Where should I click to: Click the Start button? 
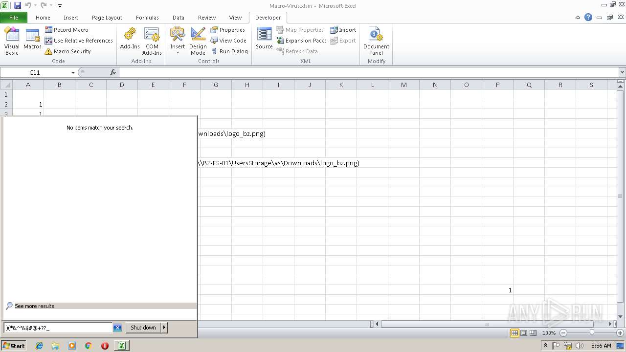(x=14, y=346)
